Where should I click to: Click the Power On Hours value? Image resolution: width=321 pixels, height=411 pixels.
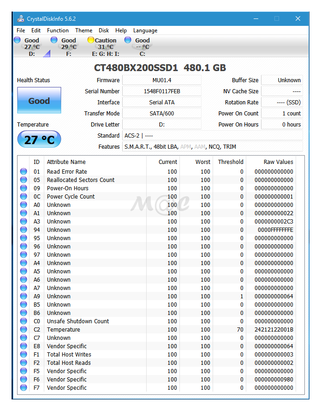point(282,125)
